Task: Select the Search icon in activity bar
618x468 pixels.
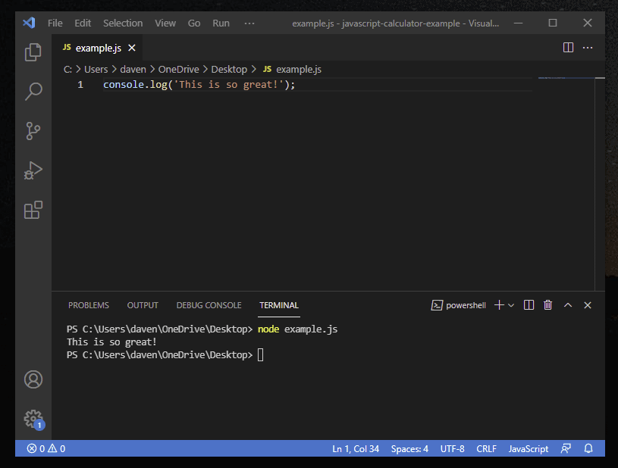Action: coord(33,91)
